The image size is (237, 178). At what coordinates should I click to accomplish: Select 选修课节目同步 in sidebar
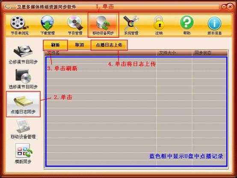pyautogui.click(x=23, y=79)
